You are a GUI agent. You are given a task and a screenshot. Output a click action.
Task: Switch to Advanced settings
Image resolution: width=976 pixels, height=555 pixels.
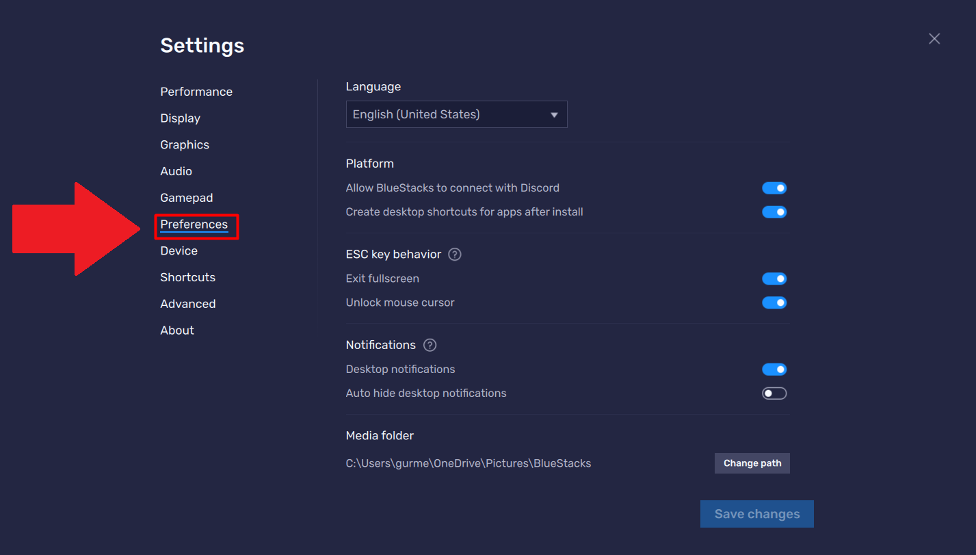188,304
